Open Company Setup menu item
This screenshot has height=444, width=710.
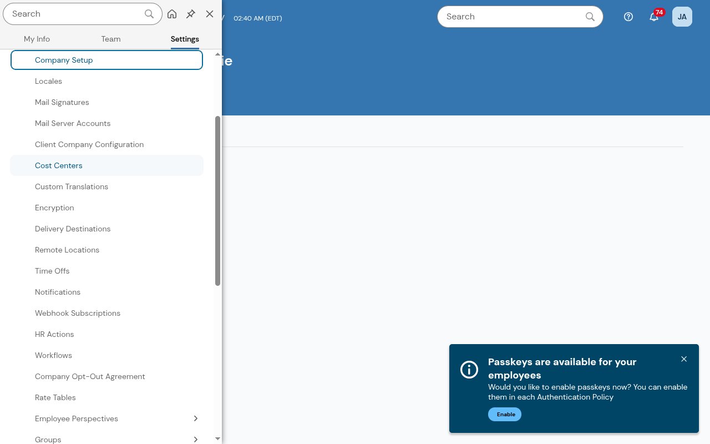coord(107,60)
